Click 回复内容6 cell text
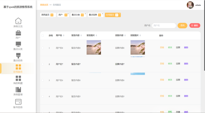This screenshot has width=205, height=113. coord(120,80)
